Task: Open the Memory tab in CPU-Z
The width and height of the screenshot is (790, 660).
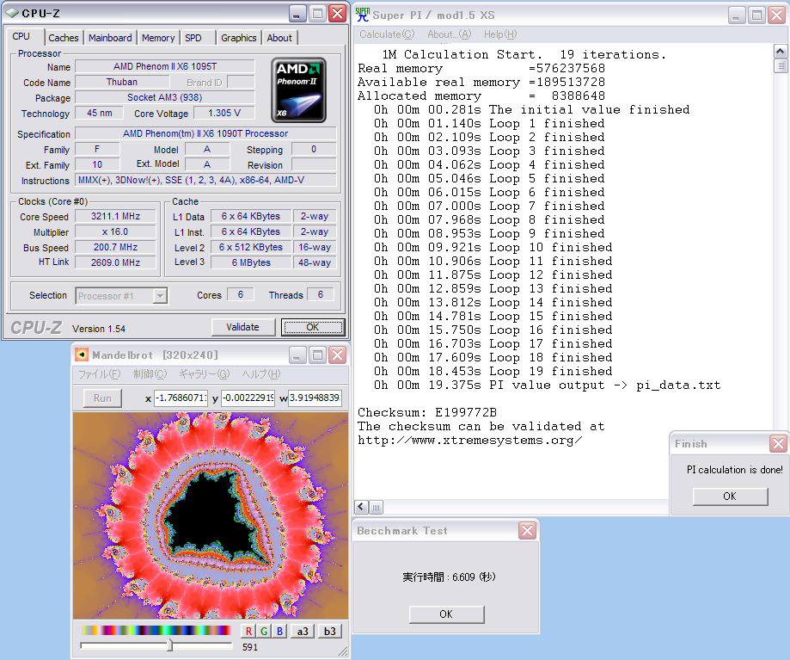Action: [x=157, y=38]
